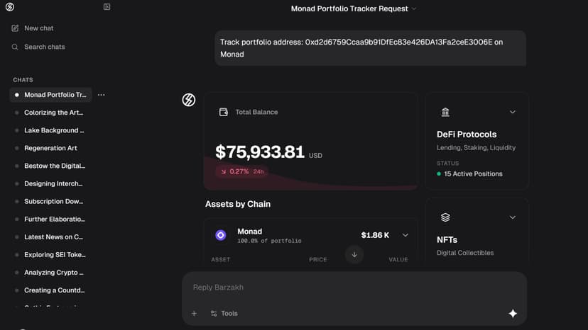The image size is (588, 330).
Task: Click the Monad chain logo icon
Action: point(220,235)
